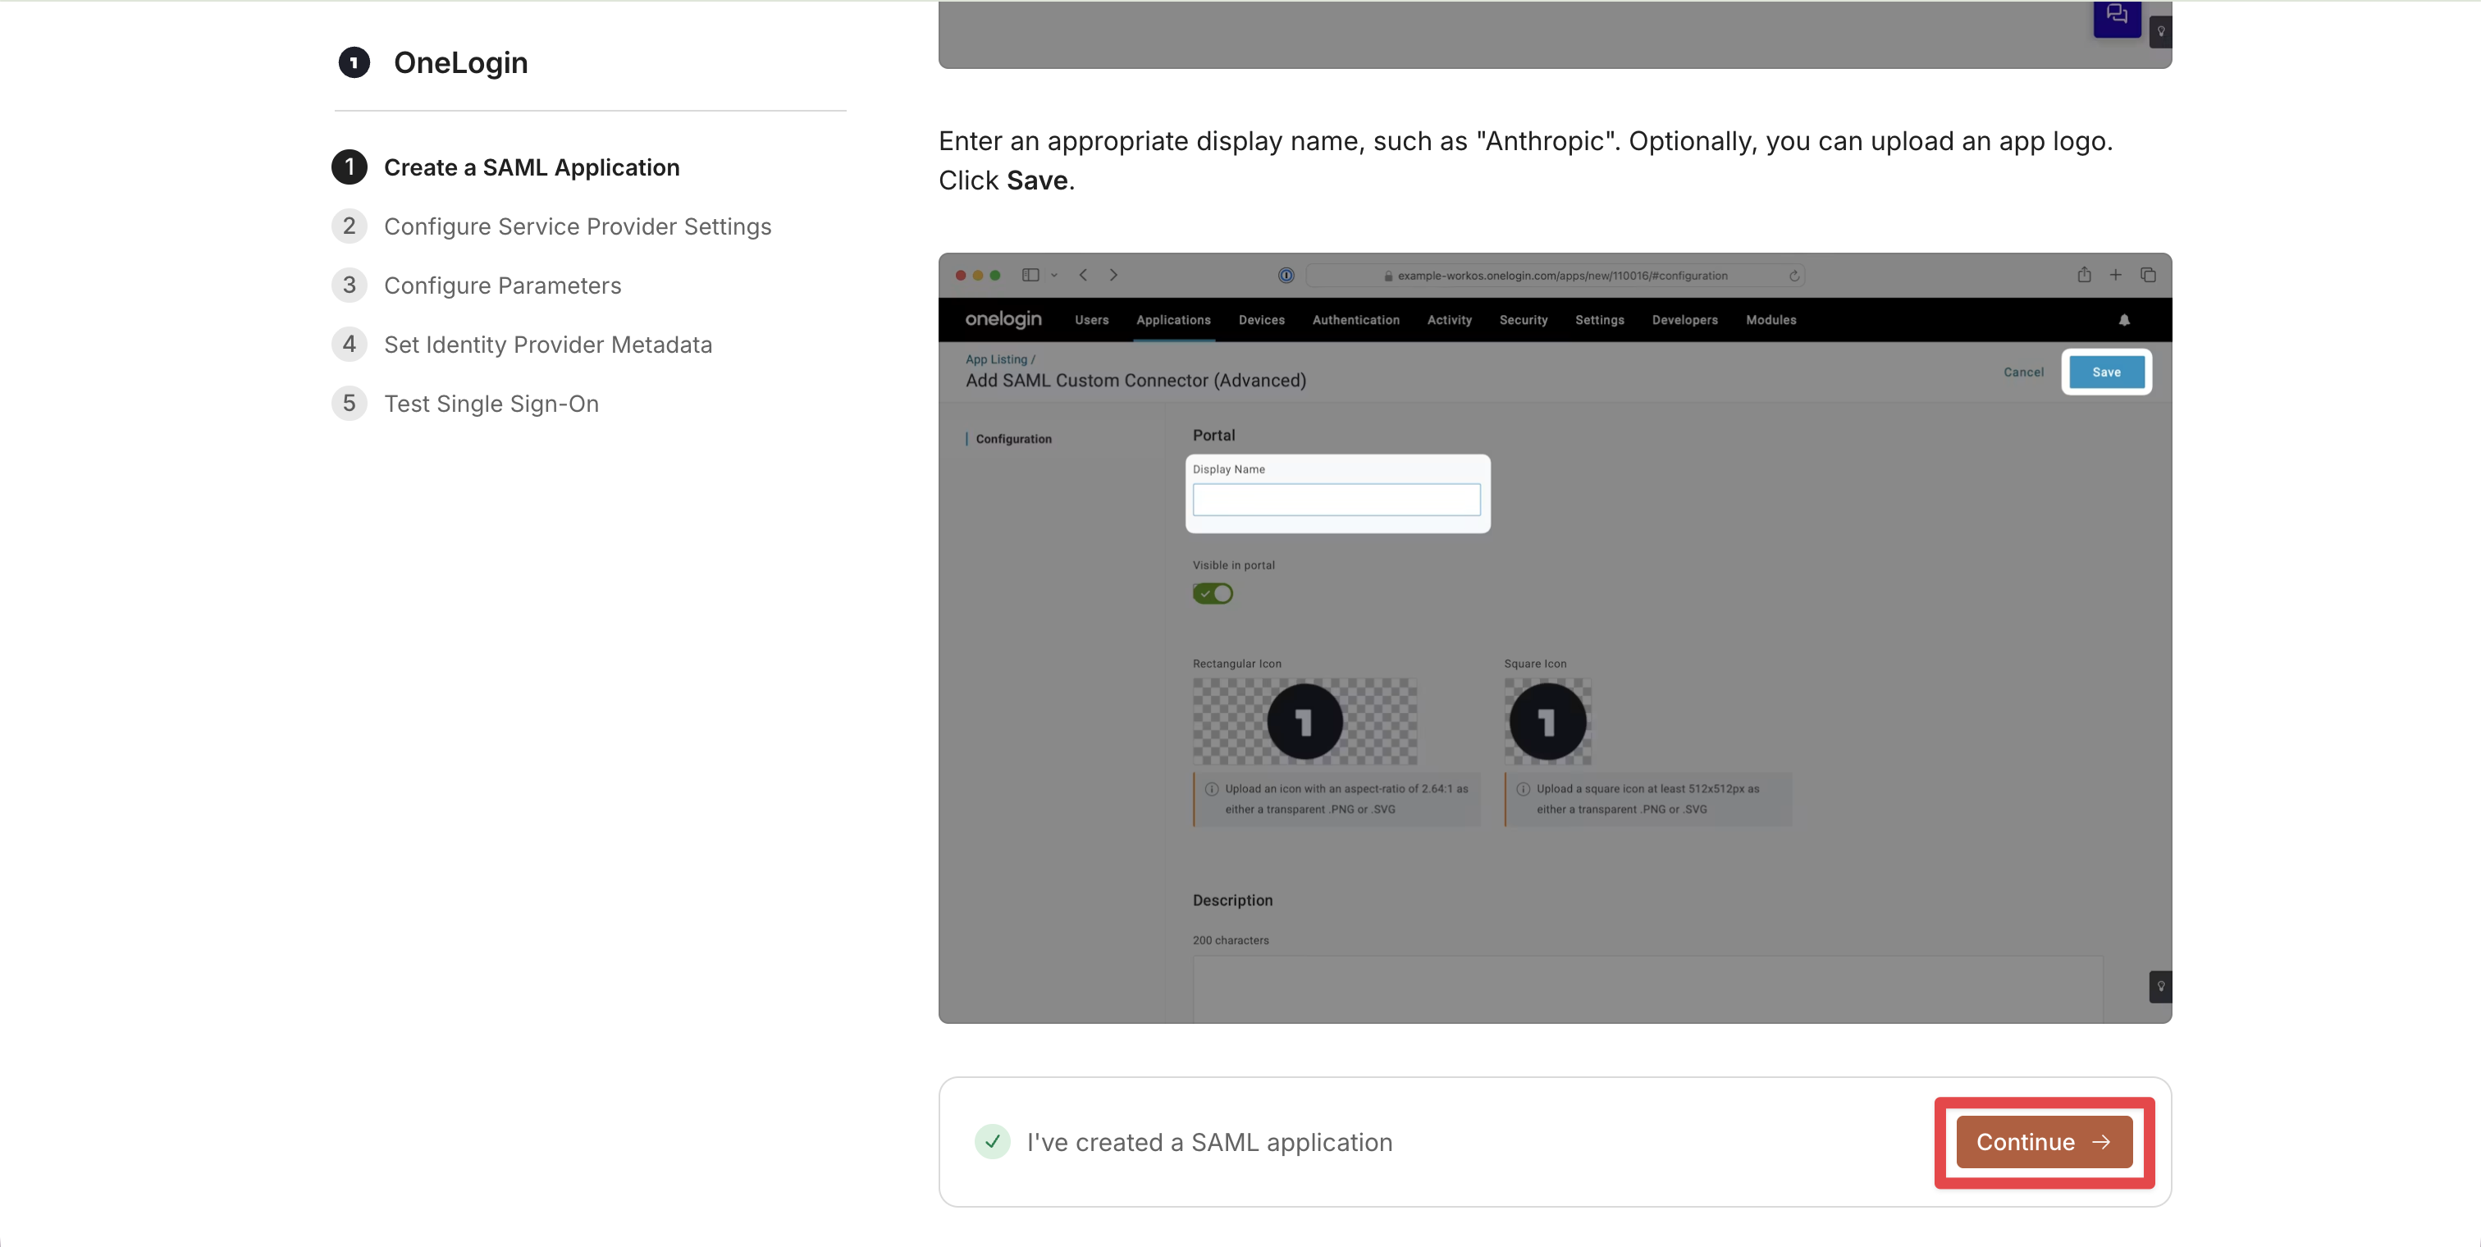2481x1247 pixels.
Task: Click the chat bubble icon at top right
Action: pyautogui.click(x=2116, y=16)
